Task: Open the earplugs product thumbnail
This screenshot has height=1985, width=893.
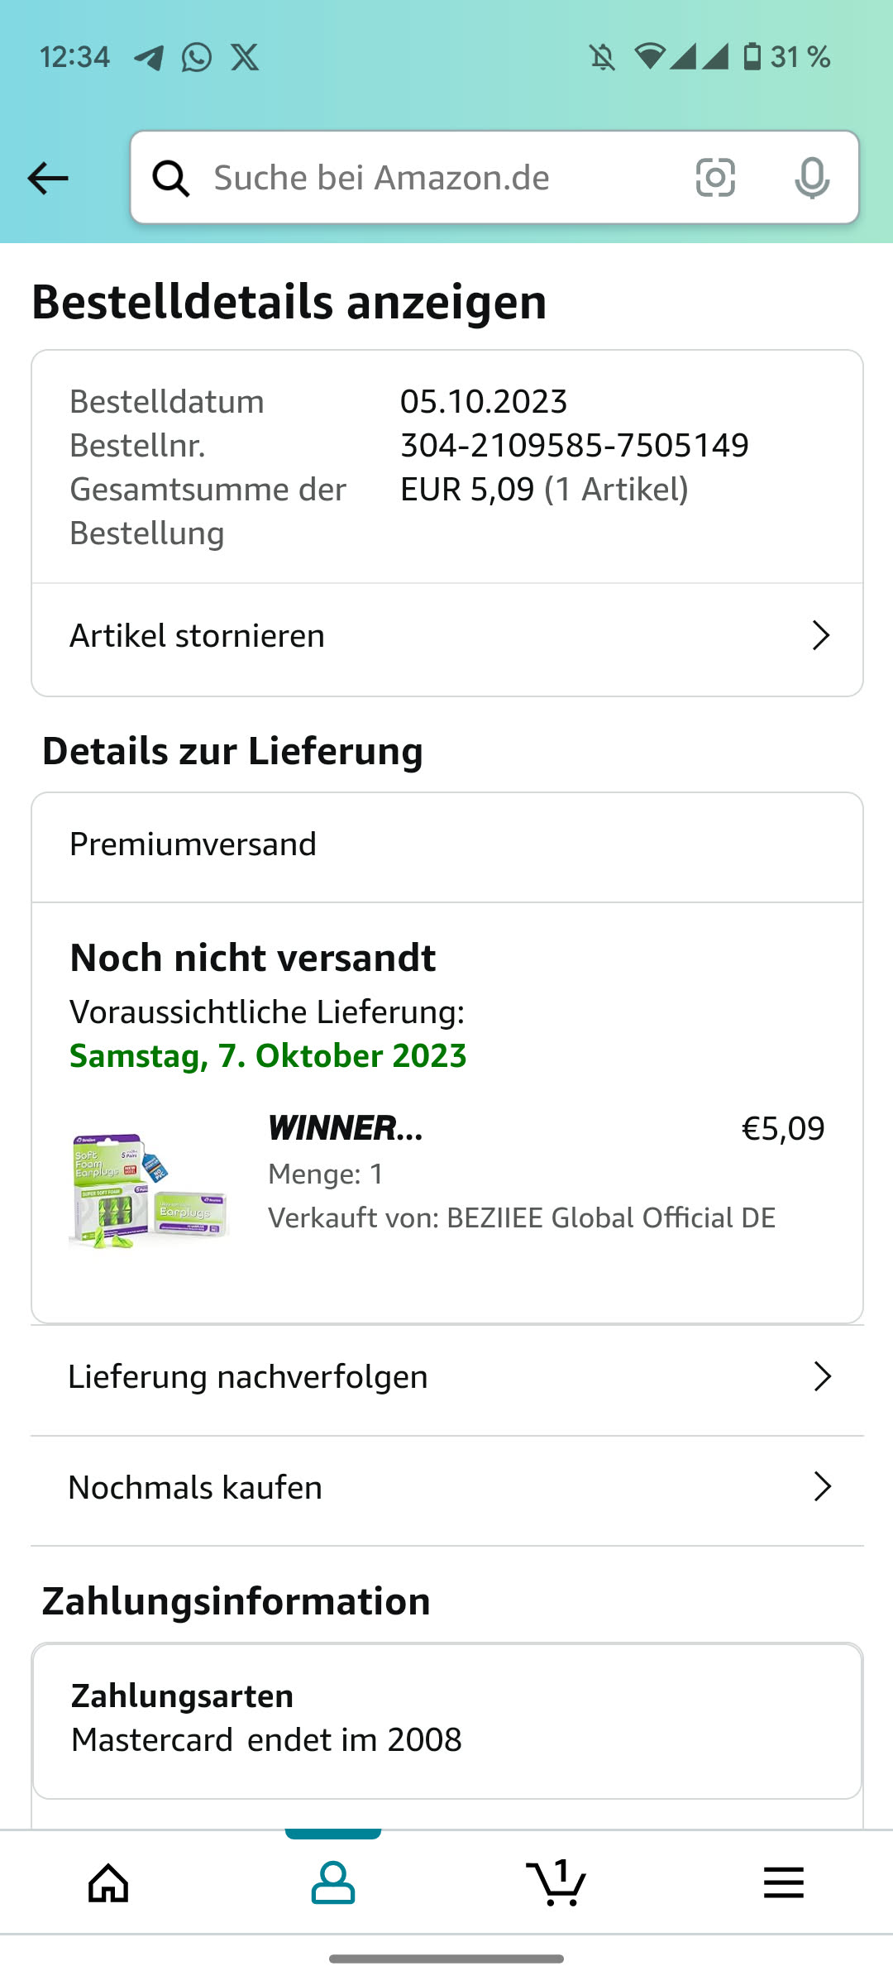Action: 149,1189
